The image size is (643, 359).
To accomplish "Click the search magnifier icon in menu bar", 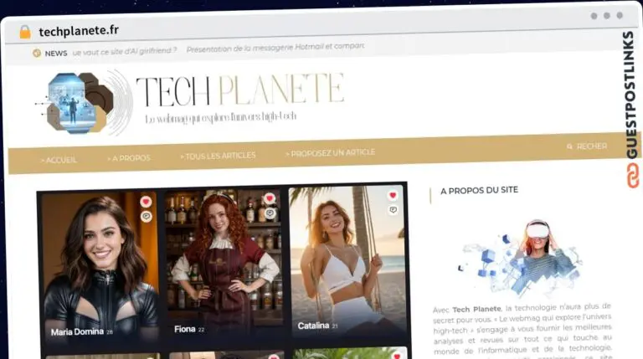I will tap(569, 146).
